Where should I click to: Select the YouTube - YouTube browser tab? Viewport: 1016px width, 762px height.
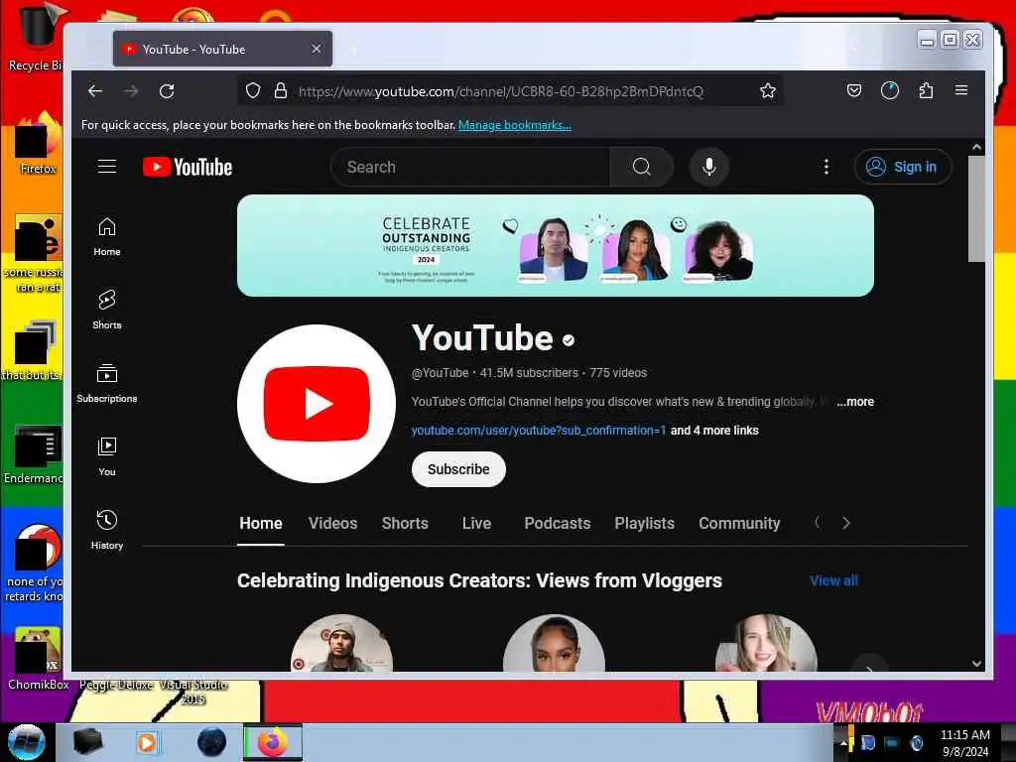[222, 49]
